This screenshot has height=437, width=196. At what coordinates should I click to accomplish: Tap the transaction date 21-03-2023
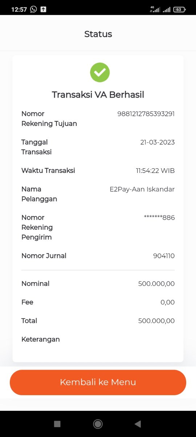pyautogui.click(x=158, y=142)
